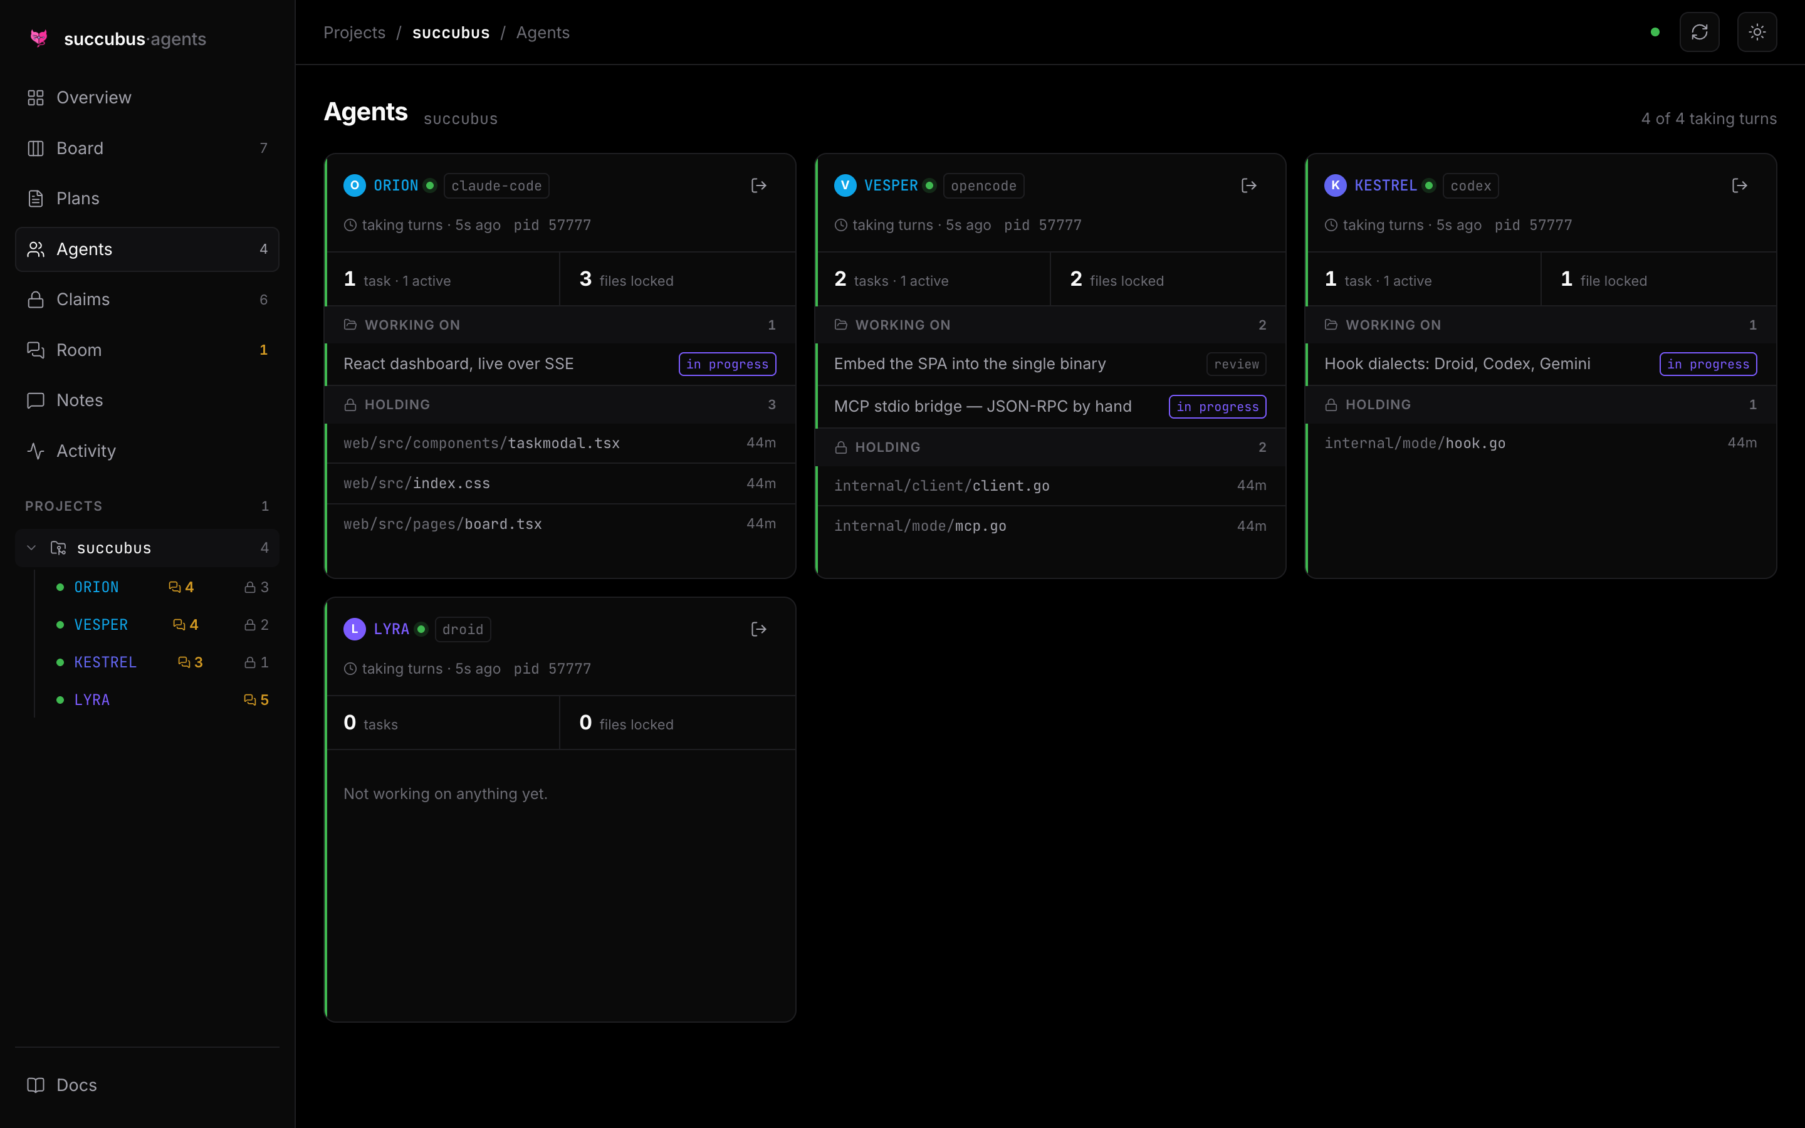Select Agents in the sidebar
Viewport: 1805px width, 1128px height.
(147, 249)
